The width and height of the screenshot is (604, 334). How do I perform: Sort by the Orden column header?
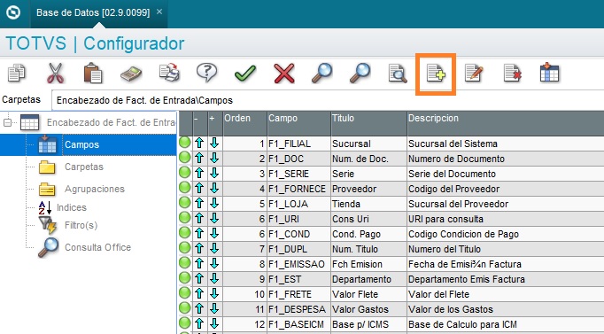(245, 123)
